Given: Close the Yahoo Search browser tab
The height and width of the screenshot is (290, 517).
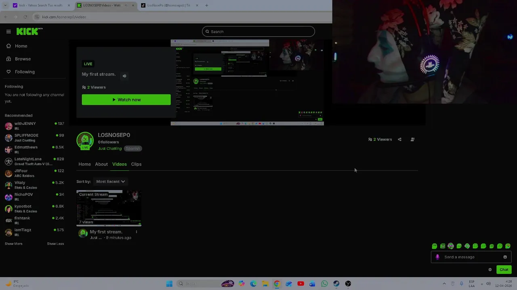Looking at the screenshot, I should click(69, 5).
